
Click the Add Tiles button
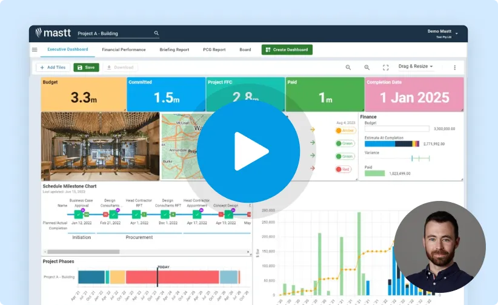point(53,67)
